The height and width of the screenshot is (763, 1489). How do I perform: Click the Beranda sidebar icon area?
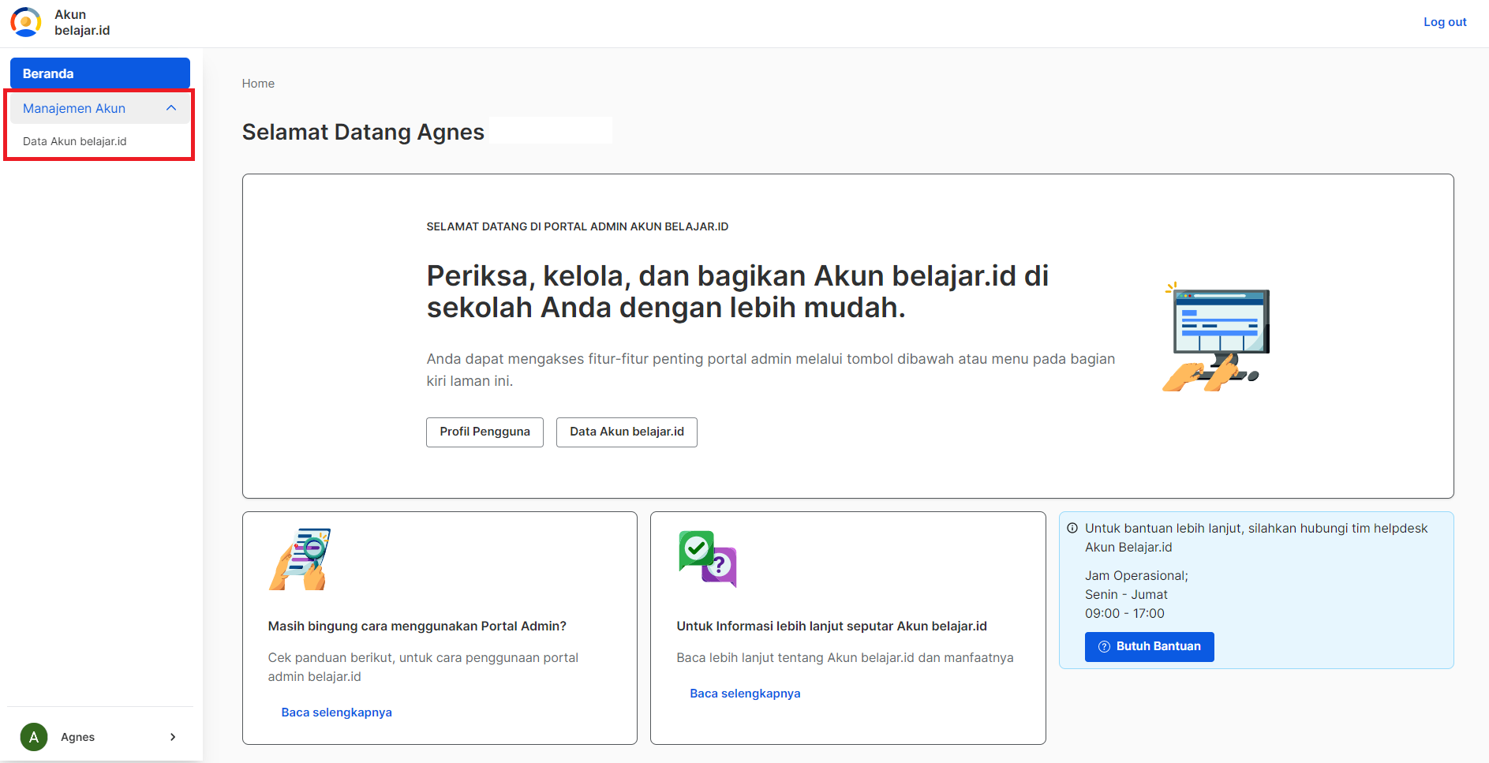99,73
